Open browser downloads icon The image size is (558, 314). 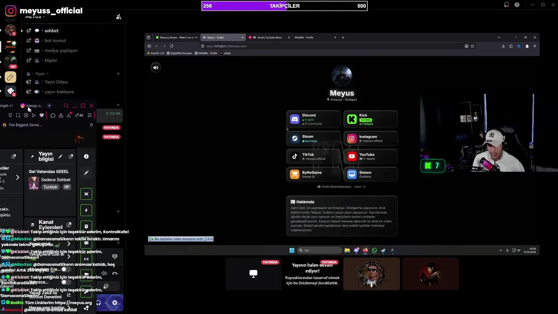pos(503,46)
